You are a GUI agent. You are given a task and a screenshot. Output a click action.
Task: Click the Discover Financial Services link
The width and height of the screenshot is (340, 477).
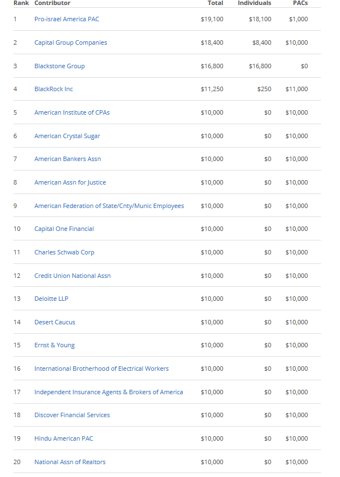click(x=72, y=415)
